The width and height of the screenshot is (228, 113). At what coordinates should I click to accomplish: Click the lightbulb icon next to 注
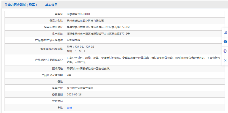pyautogui.click(x=59, y=108)
